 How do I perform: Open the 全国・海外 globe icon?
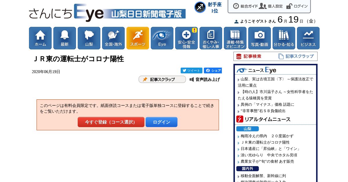click(x=113, y=38)
